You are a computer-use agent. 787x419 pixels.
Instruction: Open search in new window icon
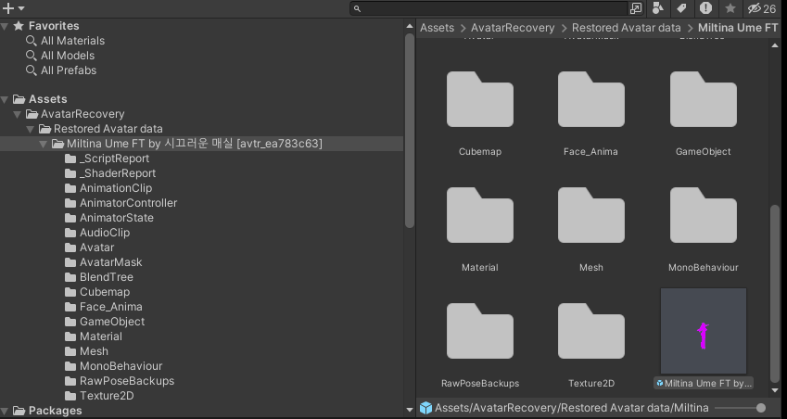[x=636, y=8]
